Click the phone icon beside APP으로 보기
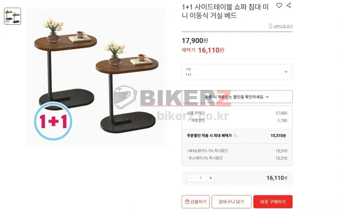This screenshot has width=344, height=209. pyautogui.click(x=271, y=26)
